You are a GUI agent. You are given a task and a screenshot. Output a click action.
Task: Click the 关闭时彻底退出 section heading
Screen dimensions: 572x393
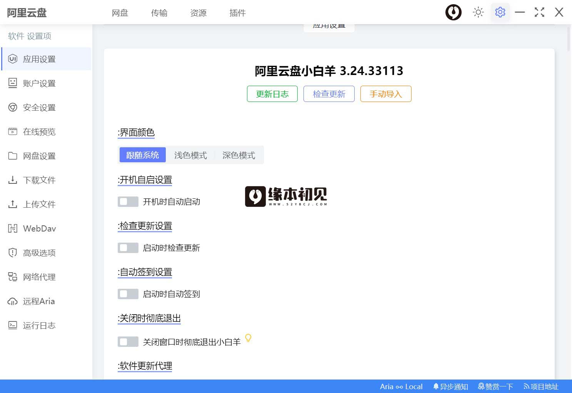pos(149,318)
